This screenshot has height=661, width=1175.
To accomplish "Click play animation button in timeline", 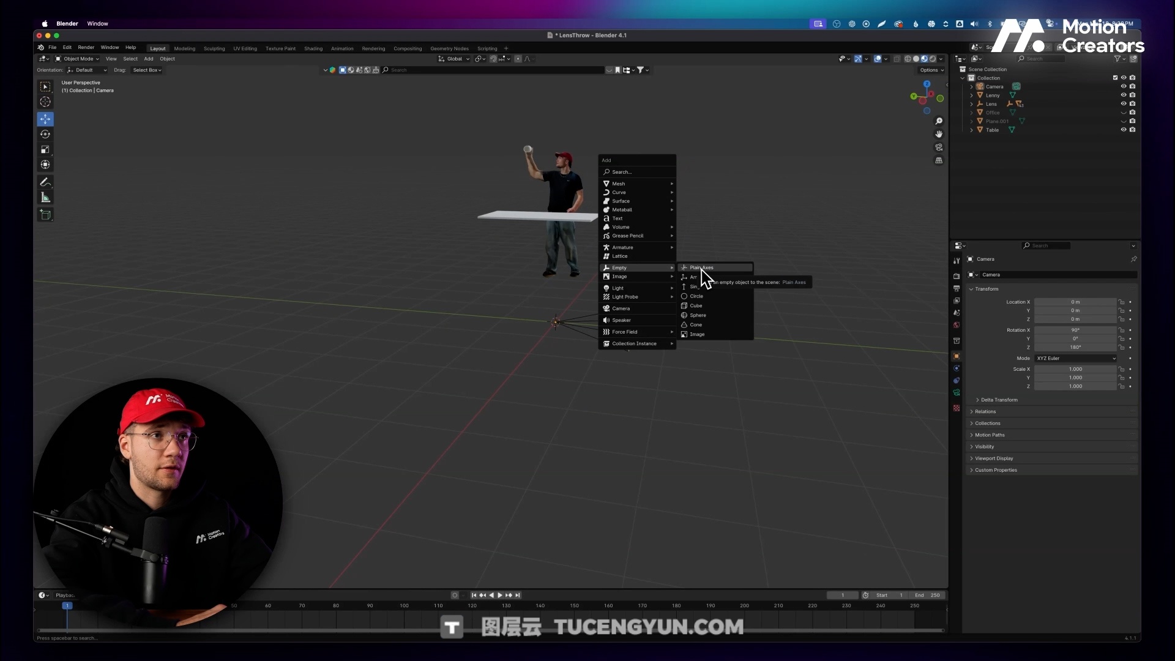I will tap(500, 595).
